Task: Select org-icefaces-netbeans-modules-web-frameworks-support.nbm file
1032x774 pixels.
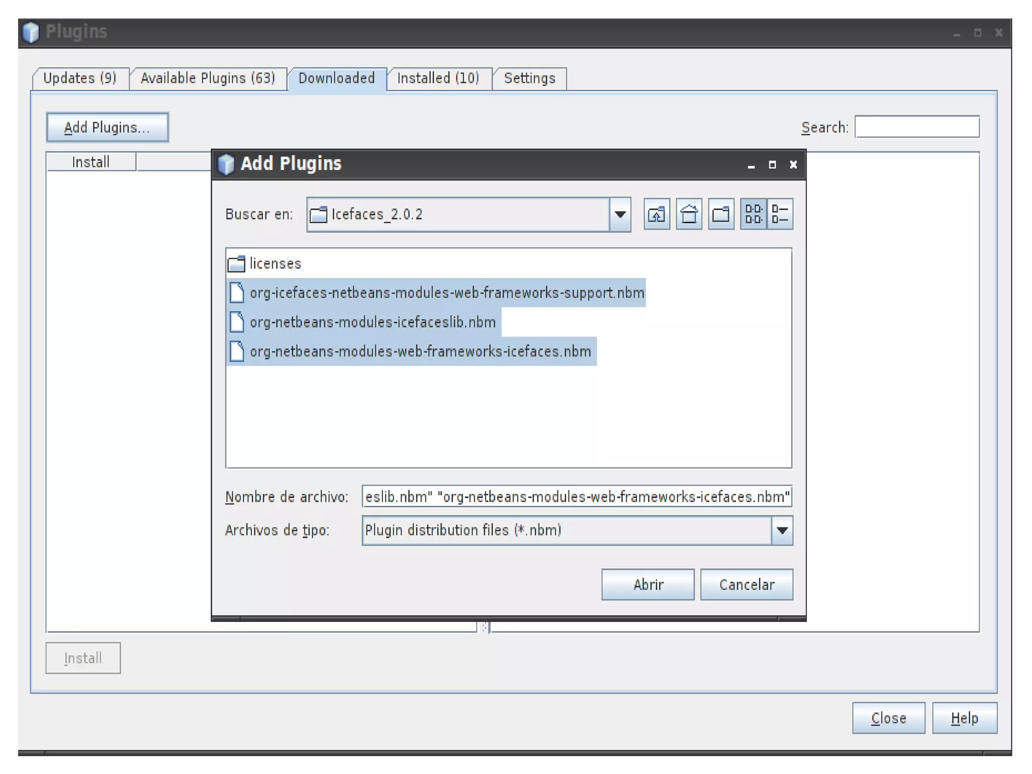Action: [x=446, y=293]
